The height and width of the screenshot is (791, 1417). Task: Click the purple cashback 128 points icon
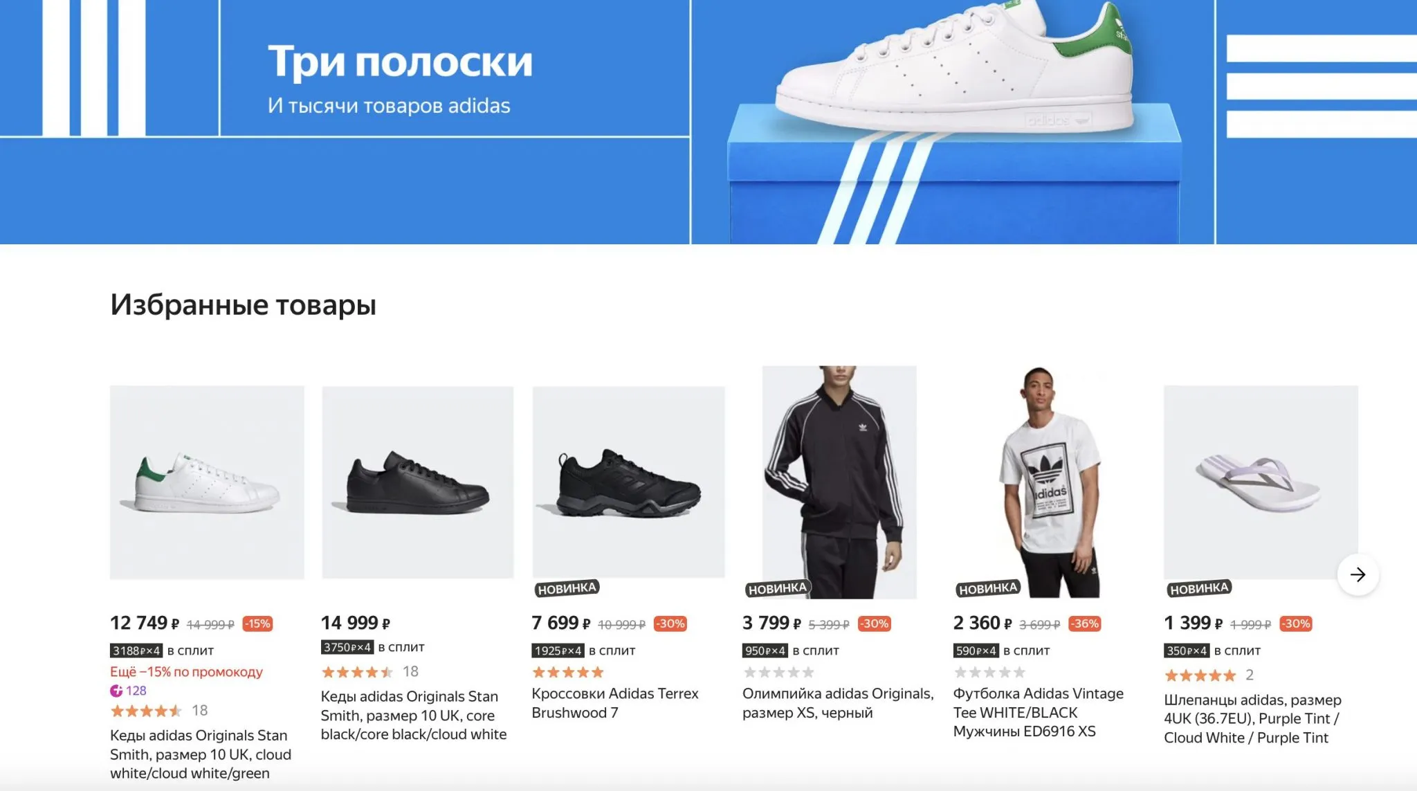click(x=116, y=690)
